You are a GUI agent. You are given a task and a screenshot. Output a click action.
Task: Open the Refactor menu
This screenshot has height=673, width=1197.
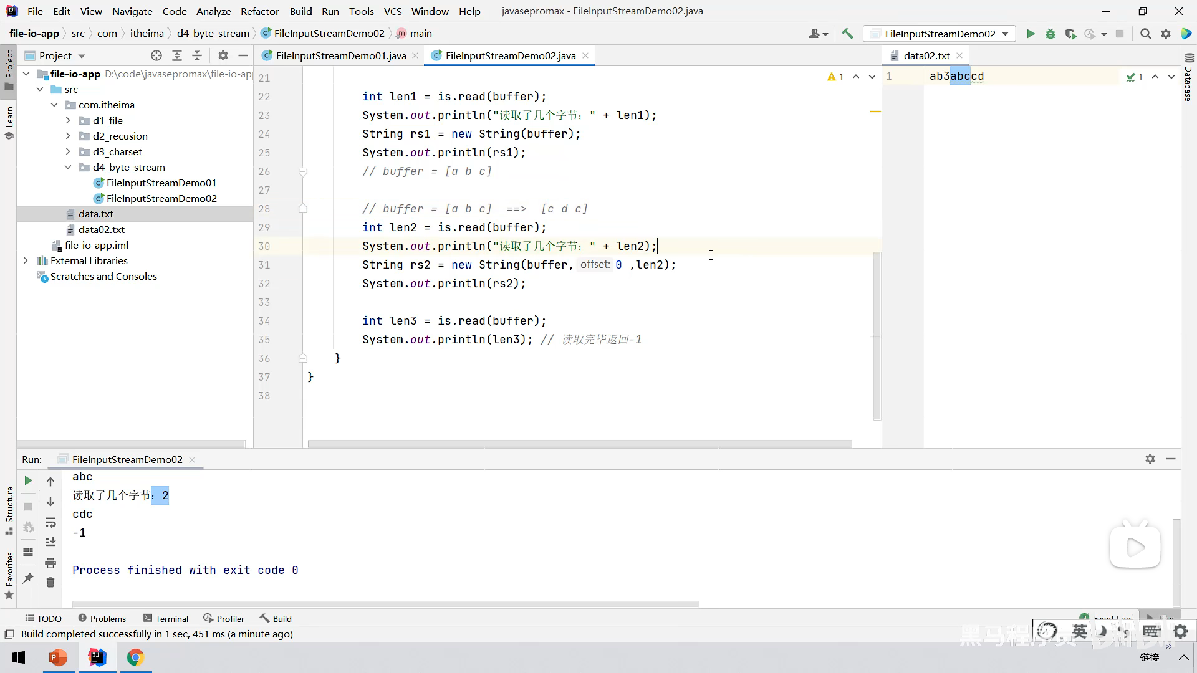(259, 11)
